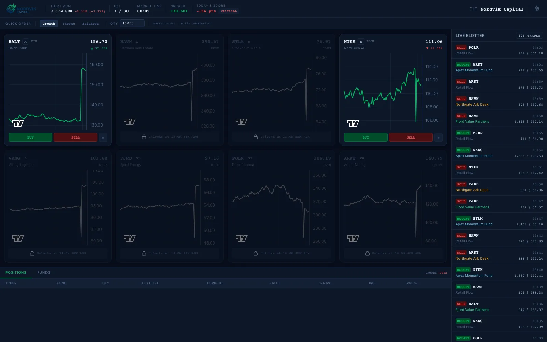This screenshot has width=547, height=342.
Task: Open TradingView logo on POLR chart
Action: [x=241, y=238]
